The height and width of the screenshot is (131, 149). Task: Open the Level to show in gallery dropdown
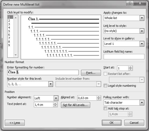click(x=142, y=44)
